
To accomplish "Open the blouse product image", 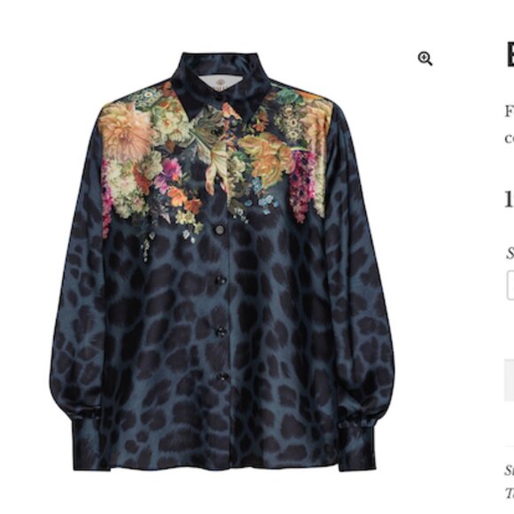I will [x=222, y=261].
